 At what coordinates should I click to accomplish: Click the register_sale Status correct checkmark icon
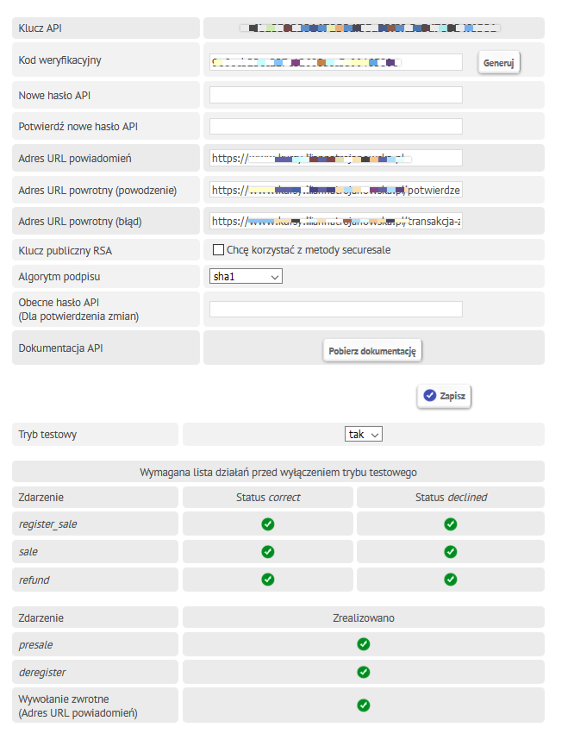(267, 524)
